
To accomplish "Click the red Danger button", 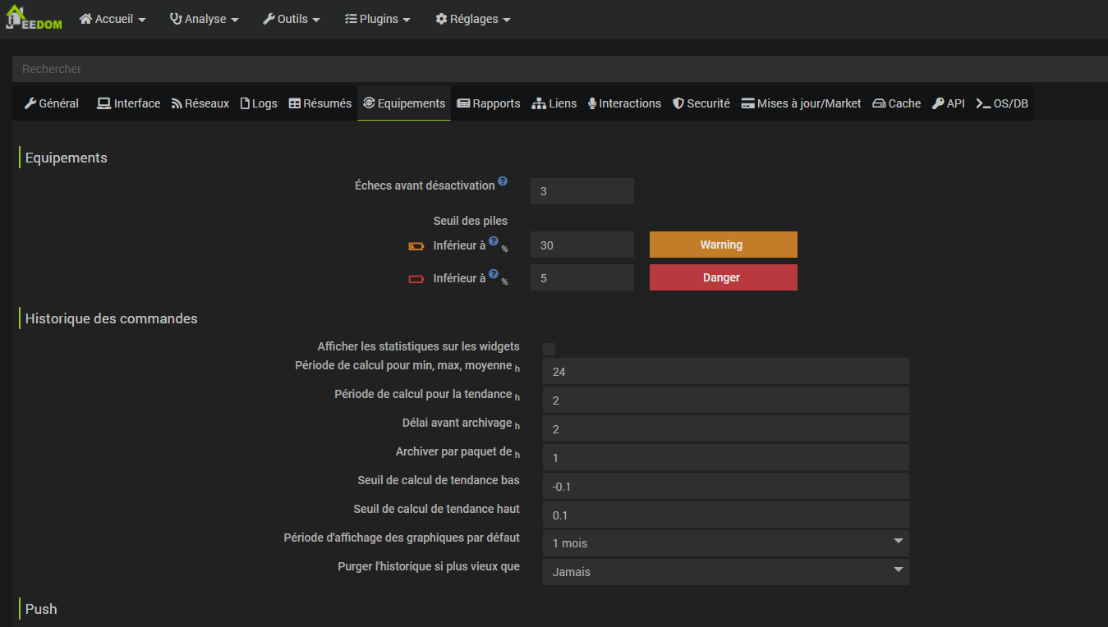I will point(723,277).
